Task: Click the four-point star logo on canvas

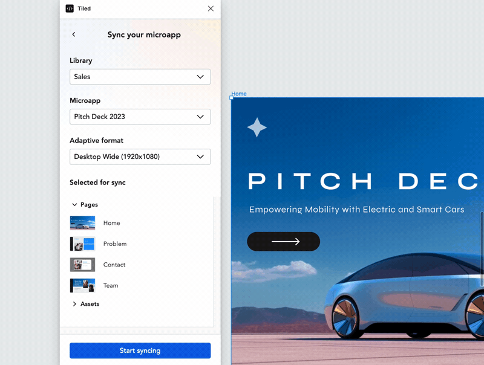Action: click(257, 128)
